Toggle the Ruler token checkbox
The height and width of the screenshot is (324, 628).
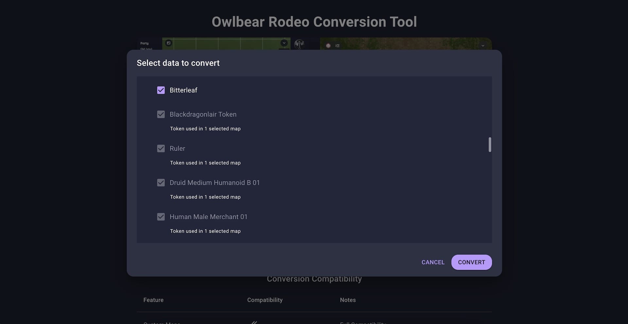(161, 148)
